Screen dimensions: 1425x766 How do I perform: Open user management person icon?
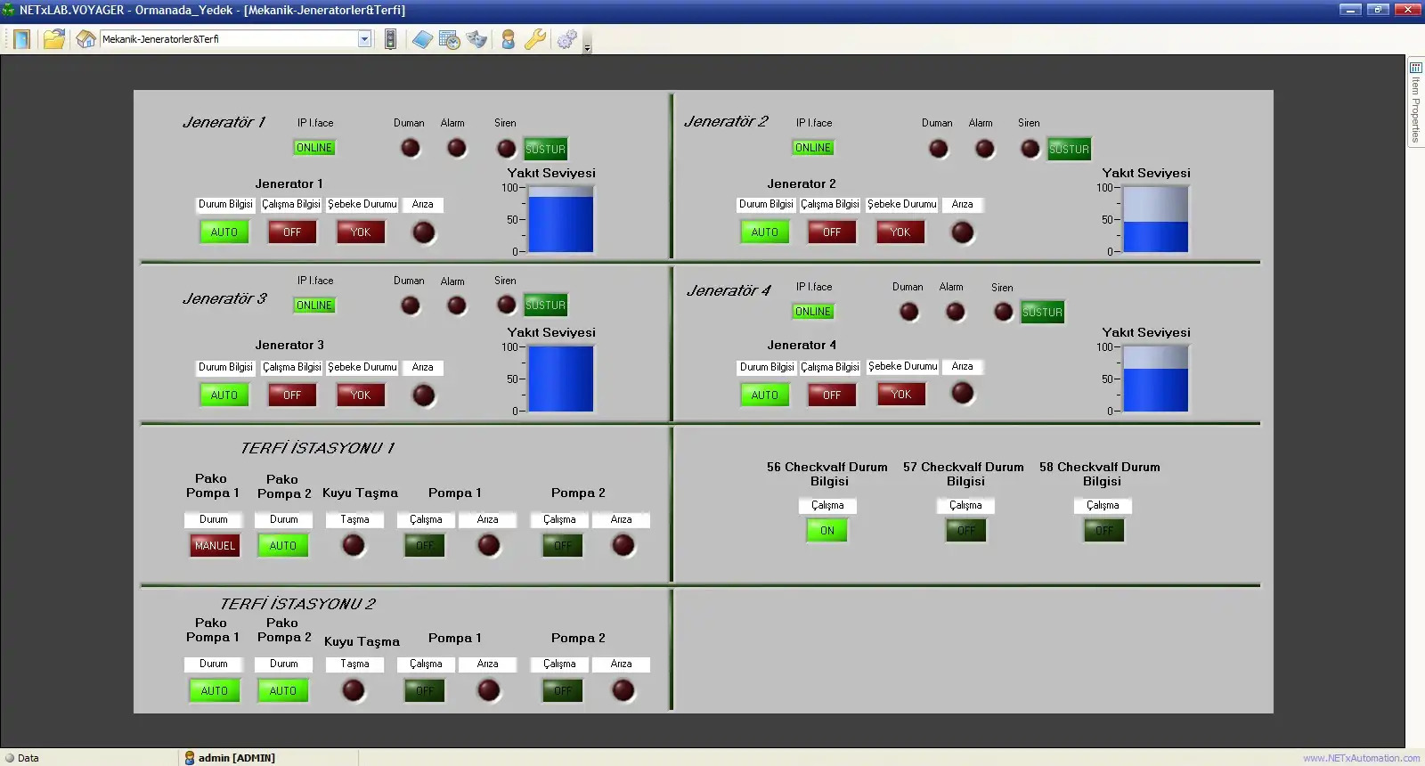tap(508, 39)
